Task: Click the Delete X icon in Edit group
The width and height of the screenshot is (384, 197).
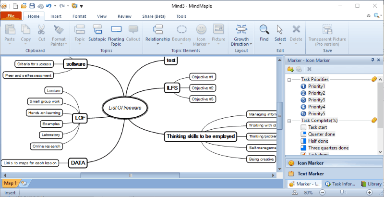Action: pos(296,29)
